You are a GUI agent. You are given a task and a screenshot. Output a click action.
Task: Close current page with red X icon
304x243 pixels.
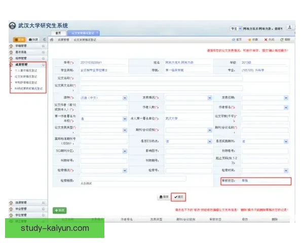(265, 39)
